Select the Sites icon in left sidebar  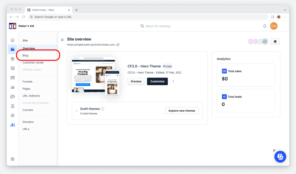tap(12, 50)
